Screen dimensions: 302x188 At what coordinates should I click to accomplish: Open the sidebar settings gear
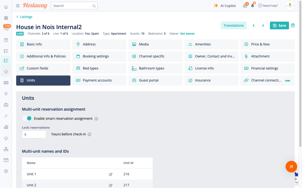pyautogui.click(x=6, y=171)
